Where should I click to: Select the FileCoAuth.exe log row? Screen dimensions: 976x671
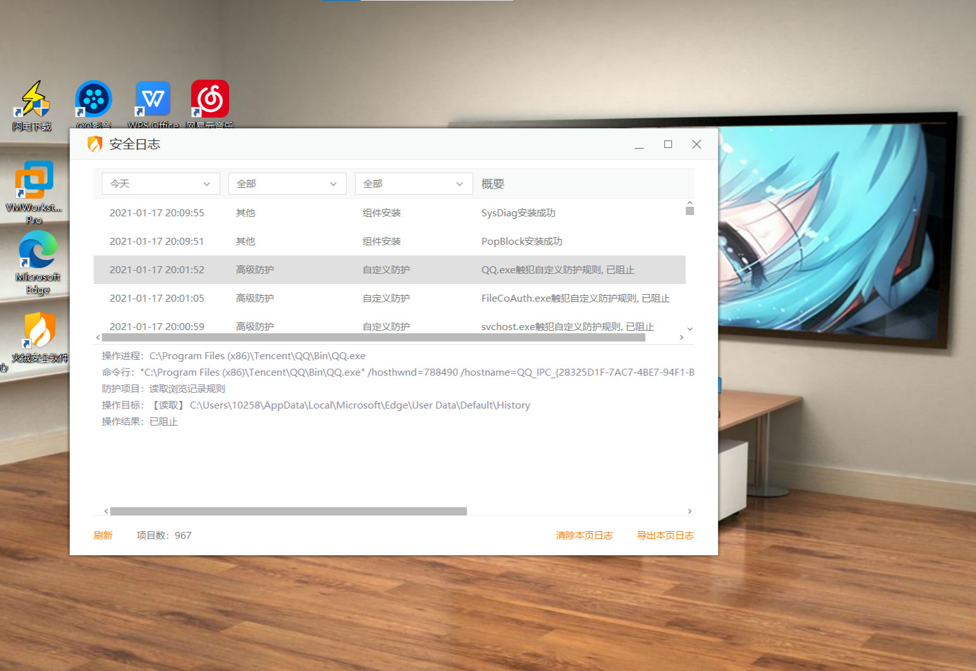coord(390,298)
